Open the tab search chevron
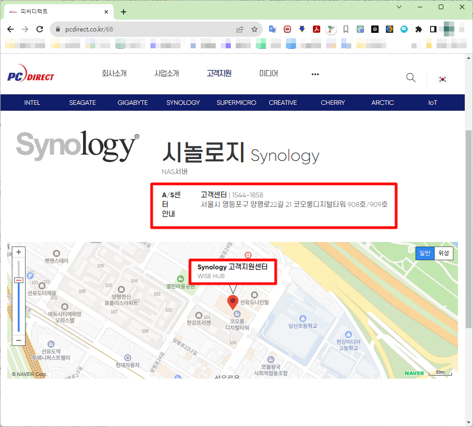The height and width of the screenshot is (427, 473). pos(399,7)
